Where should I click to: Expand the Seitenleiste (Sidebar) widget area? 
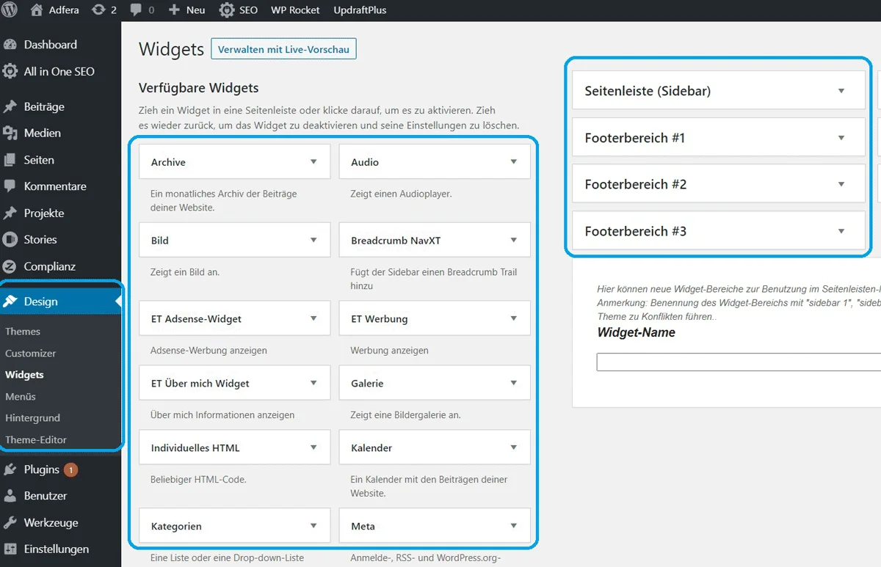(841, 90)
